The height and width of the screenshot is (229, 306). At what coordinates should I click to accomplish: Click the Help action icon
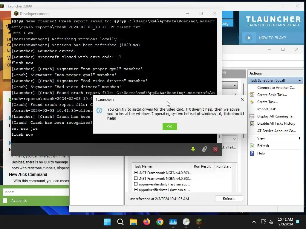pos(252,153)
